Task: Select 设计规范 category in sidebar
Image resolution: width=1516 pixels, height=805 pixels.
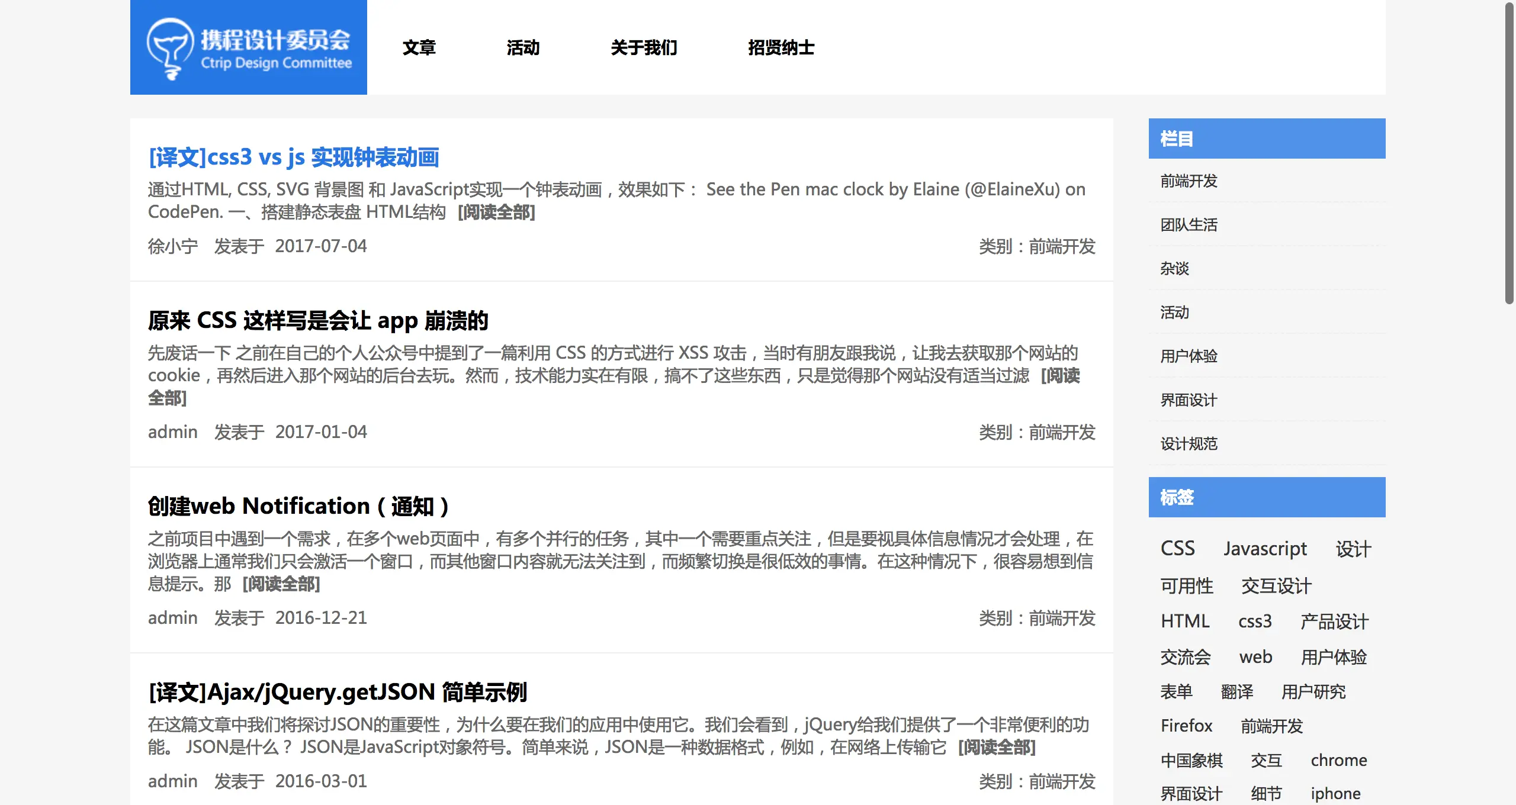Action: [x=1189, y=444]
